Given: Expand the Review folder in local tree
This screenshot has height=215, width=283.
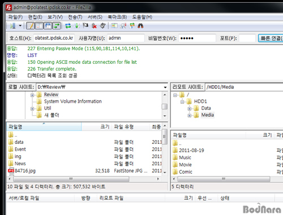Looking at the screenshot, I should click(32, 95).
